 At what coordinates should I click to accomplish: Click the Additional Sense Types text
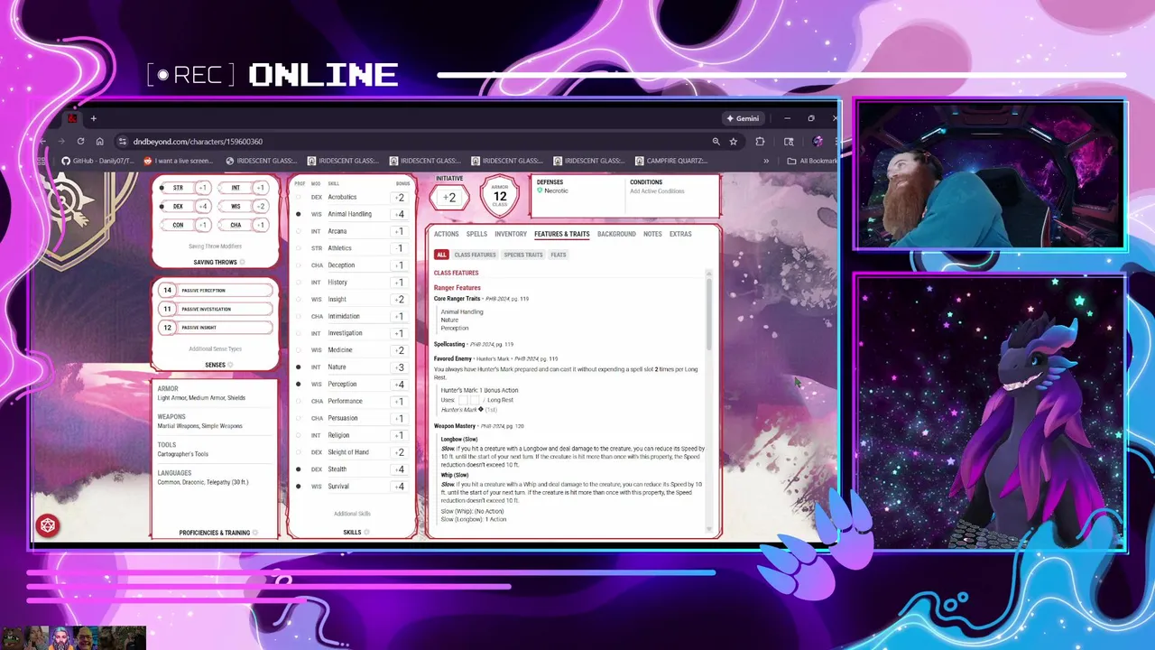215,348
